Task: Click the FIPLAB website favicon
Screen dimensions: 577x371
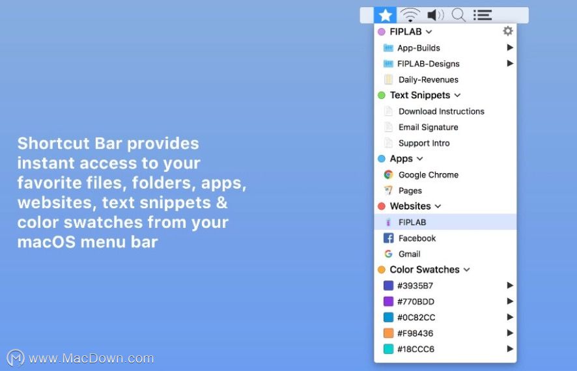Action: pos(388,222)
